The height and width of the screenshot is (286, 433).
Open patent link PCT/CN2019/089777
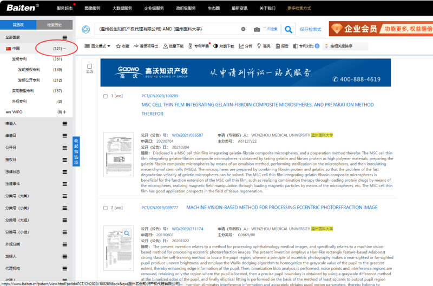[160, 208]
